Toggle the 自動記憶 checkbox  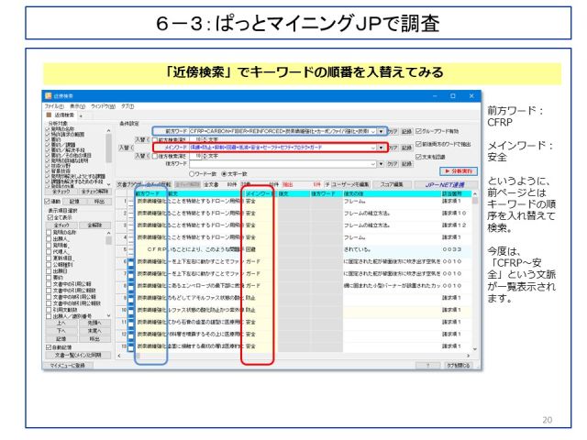tap(49, 347)
